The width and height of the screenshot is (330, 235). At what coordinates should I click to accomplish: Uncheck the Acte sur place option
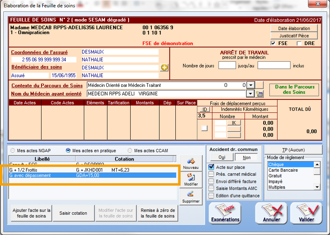pos(212,167)
